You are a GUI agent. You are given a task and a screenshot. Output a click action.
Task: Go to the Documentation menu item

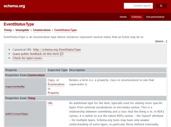(x=155, y=17)
